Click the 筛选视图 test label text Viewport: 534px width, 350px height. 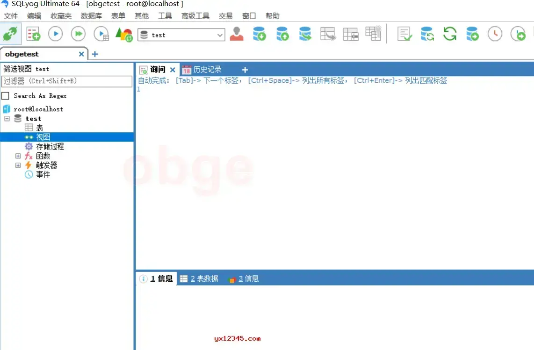pos(26,69)
